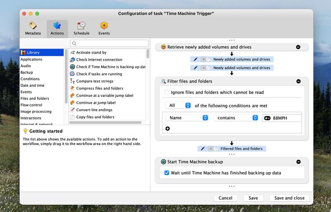Collapse the Retrieve newly added volumes action
Viewport: 331px width, 212px height.
298,47
